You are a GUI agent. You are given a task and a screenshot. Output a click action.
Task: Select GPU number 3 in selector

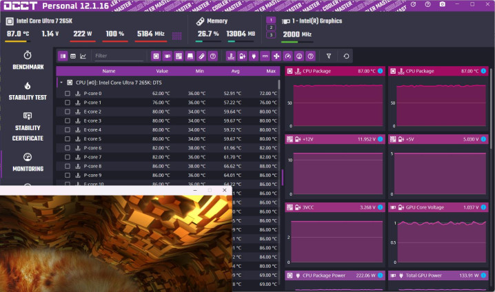tap(271, 35)
